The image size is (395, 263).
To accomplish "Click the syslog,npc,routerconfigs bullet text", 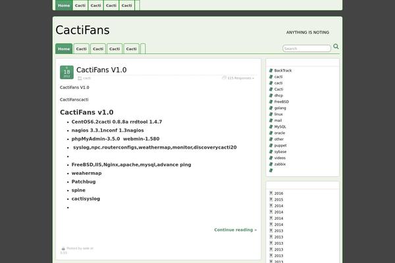I will point(155,147).
